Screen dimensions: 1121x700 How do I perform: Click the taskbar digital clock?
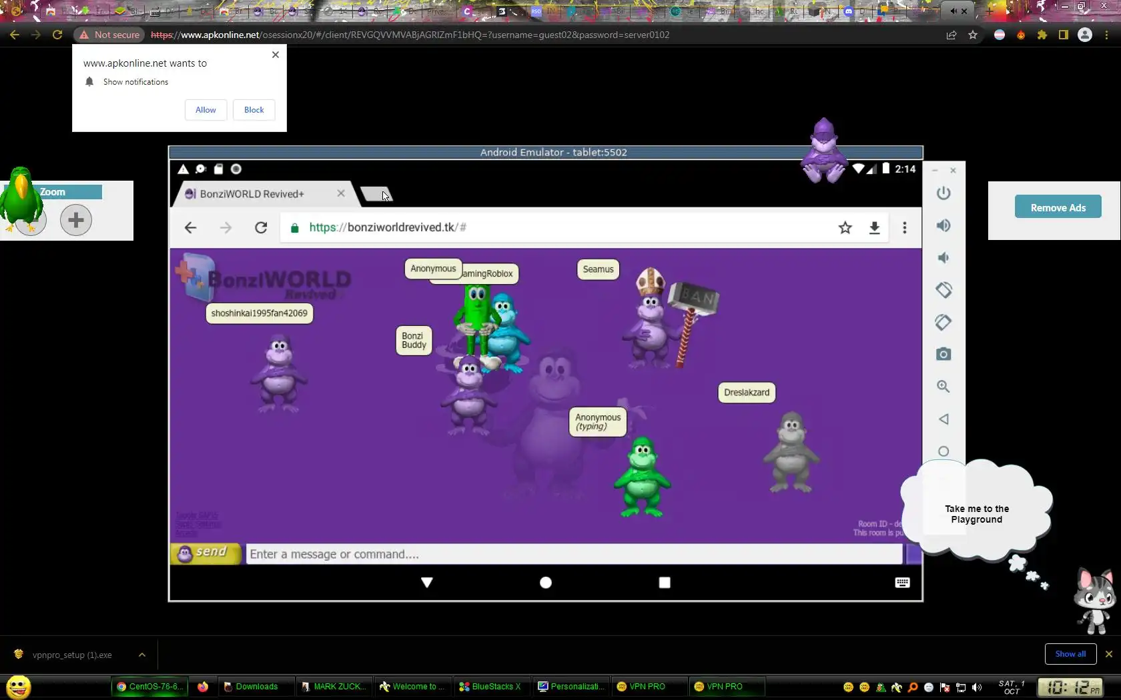1072,687
